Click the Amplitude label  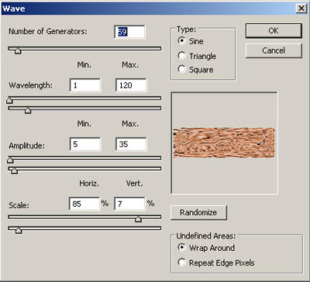[26, 145]
